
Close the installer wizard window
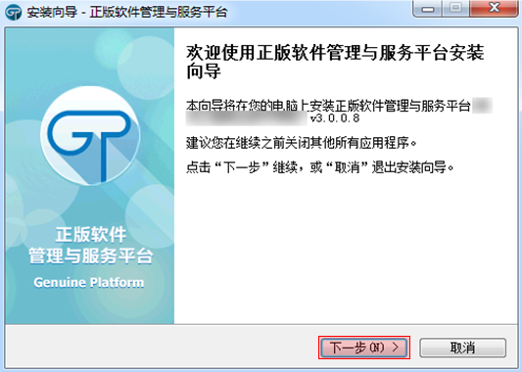point(495,8)
